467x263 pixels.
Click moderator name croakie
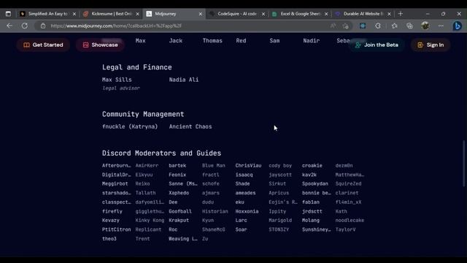click(312, 166)
